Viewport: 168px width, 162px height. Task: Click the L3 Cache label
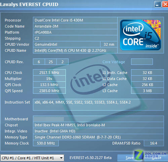pyautogui.click(x=110, y=91)
